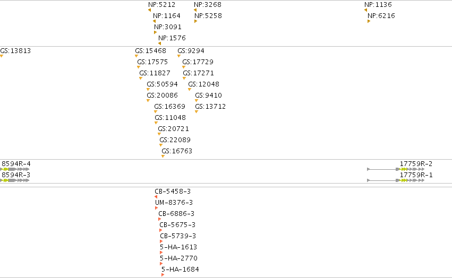The height and width of the screenshot is (278, 452).
Task: Click the NP:5212 insertion label
Action: point(161,5)
